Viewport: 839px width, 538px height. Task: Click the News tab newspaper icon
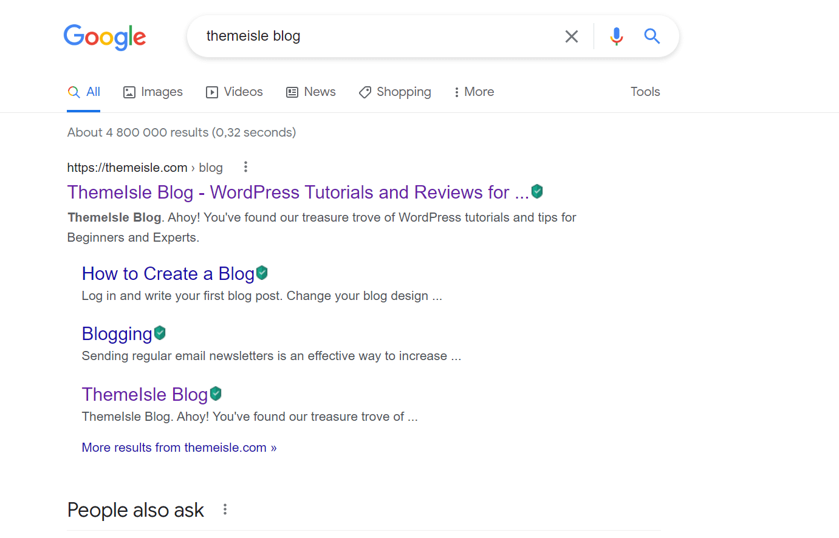click(292, 92)
